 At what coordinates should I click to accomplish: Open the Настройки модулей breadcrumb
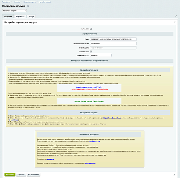pyautogui.click(x=45, y=2)
